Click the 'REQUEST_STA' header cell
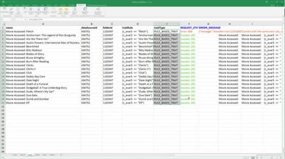Viewport: 285px width, 159px height. click(x=189, y=28)
